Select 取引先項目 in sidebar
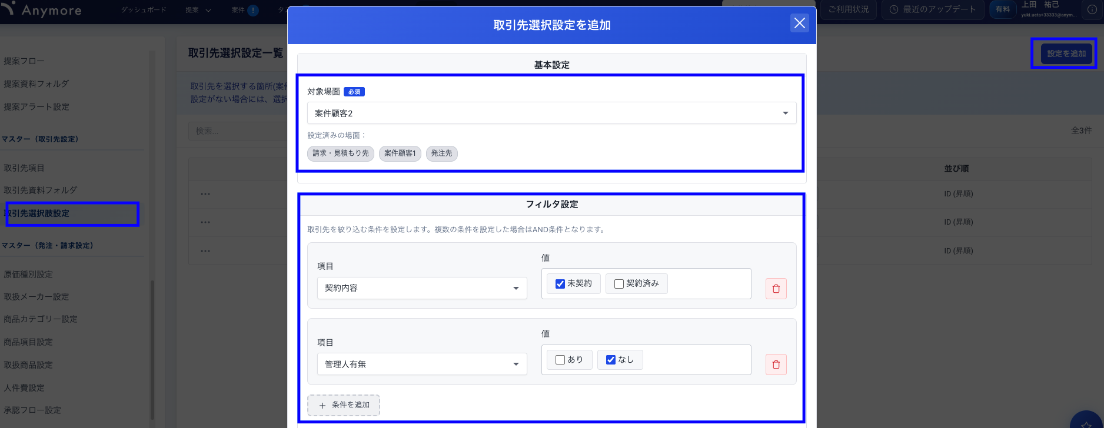Image resolution: width=1104 pixels, height=428 pixels. pyautogui.click(x=24, y=168)
